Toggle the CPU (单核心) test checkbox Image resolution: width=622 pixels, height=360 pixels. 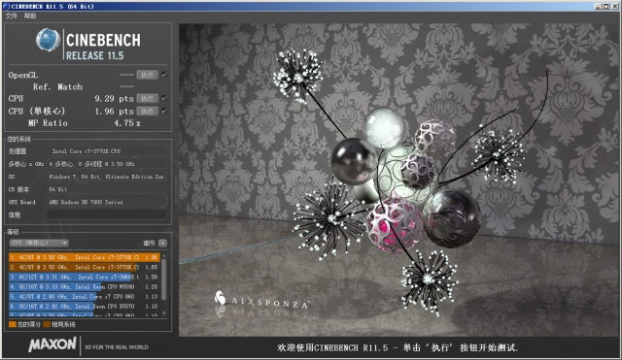[164, 111]
